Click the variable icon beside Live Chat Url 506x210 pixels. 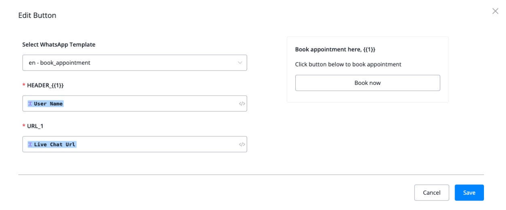30,144
